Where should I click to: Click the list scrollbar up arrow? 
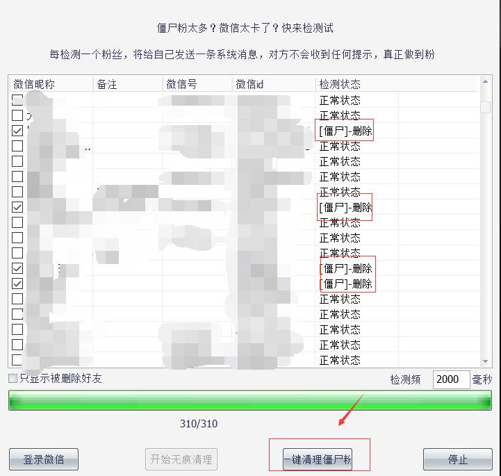coord(485,81)
